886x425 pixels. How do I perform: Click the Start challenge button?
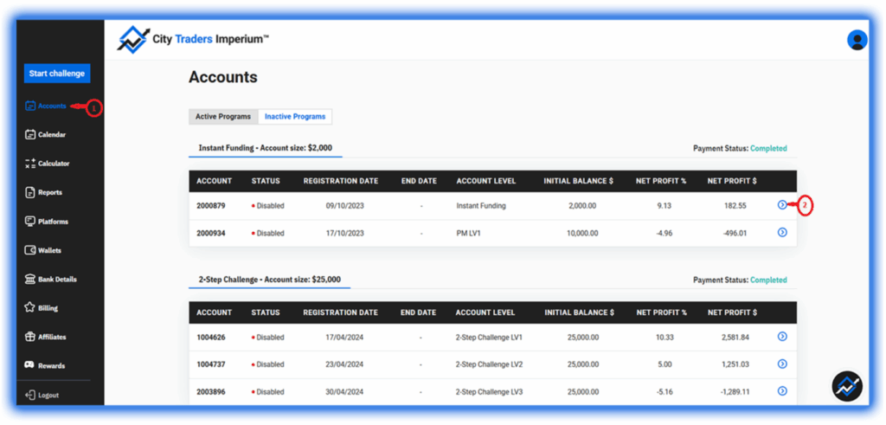click(x=56, y=74)
